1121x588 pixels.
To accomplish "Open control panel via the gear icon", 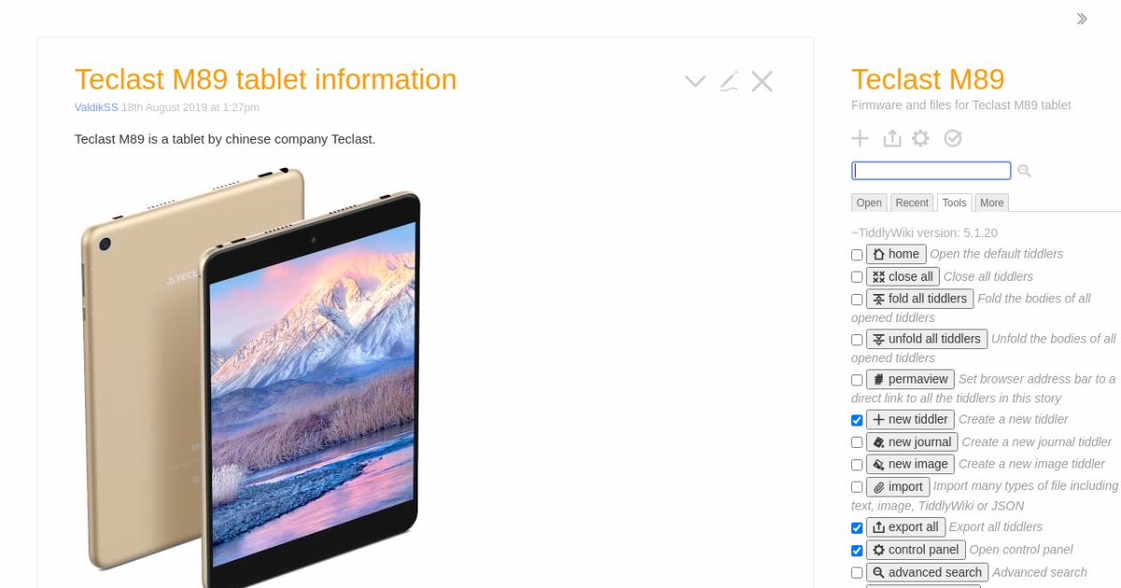I will point(921,138).
